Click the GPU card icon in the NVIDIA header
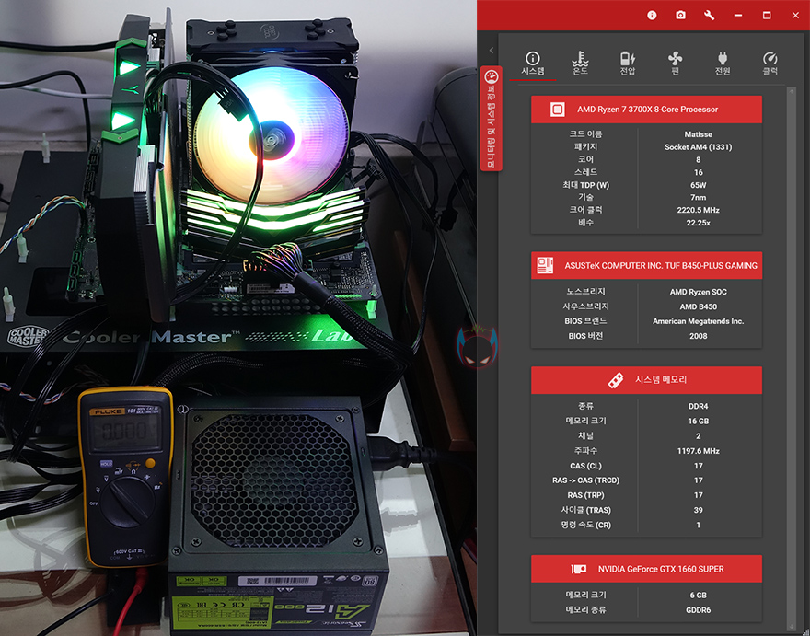 (579, 569)
